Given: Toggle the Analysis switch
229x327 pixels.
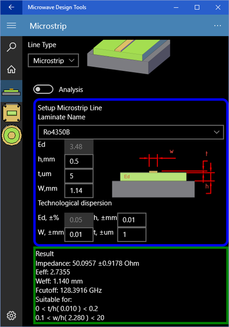Looking at the screenshot, I should (43, 89).
